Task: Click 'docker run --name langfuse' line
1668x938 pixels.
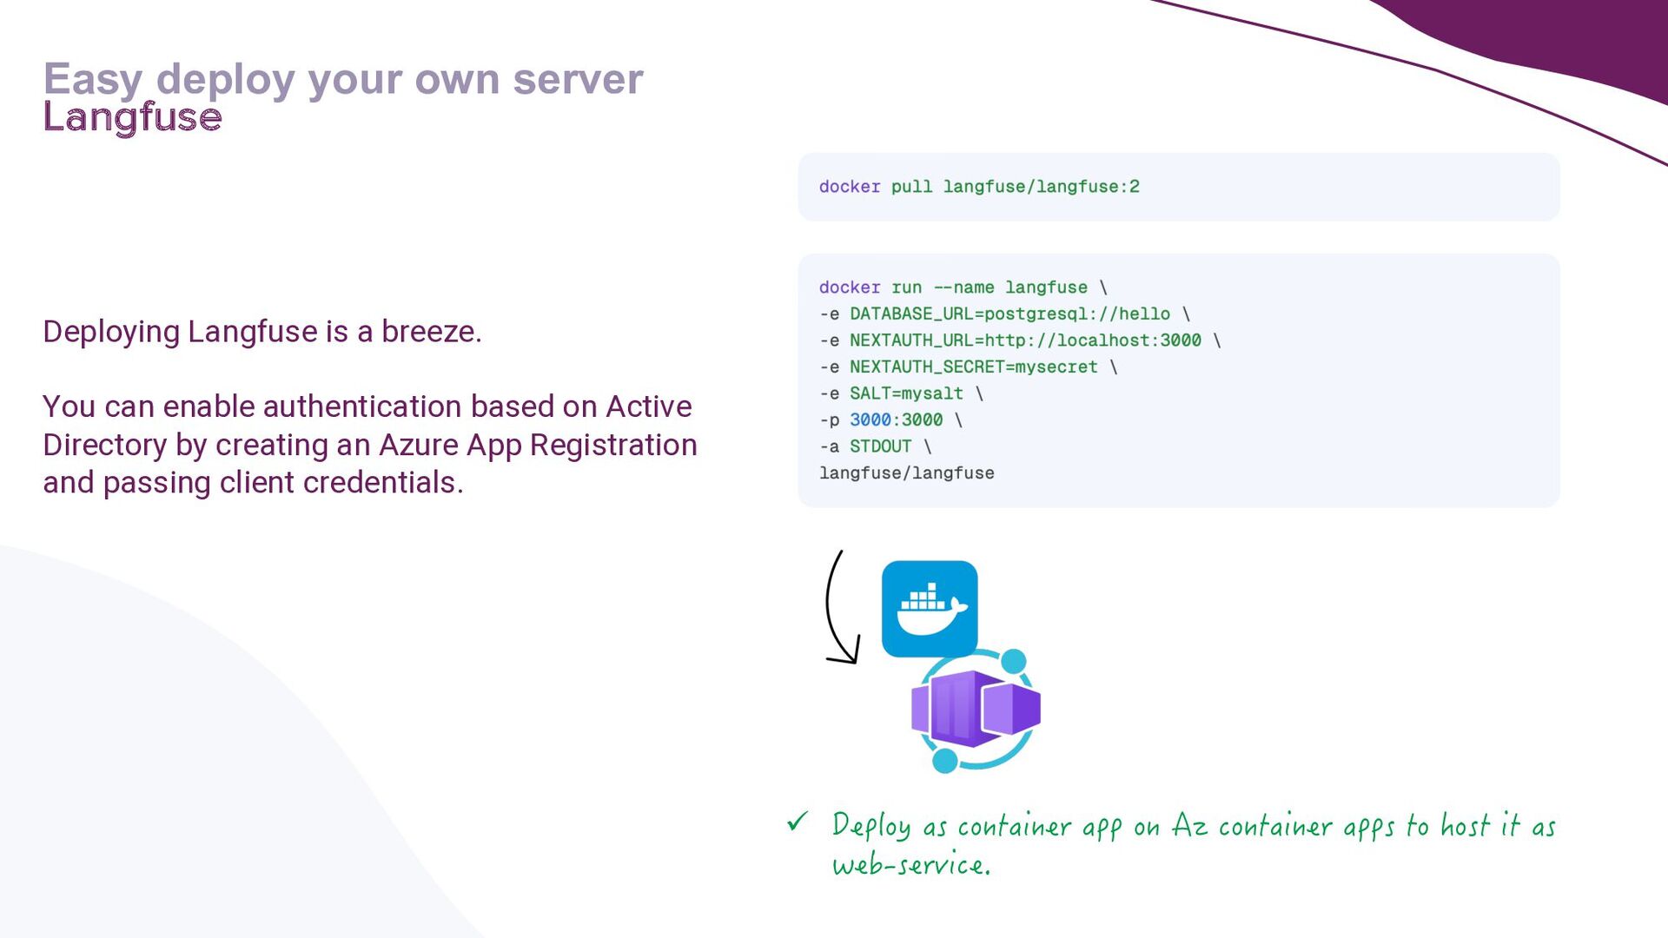Action: (963, 287)
